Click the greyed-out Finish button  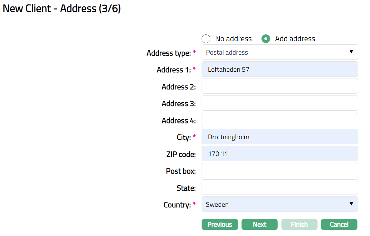[x=299, y=224]
